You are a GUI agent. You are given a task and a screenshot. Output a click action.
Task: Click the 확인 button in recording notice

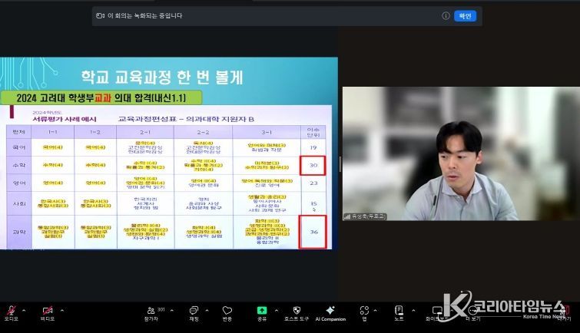465,16
